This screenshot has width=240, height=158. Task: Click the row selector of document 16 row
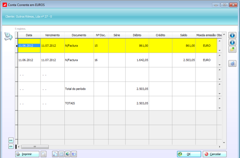[x=16, y=60]
